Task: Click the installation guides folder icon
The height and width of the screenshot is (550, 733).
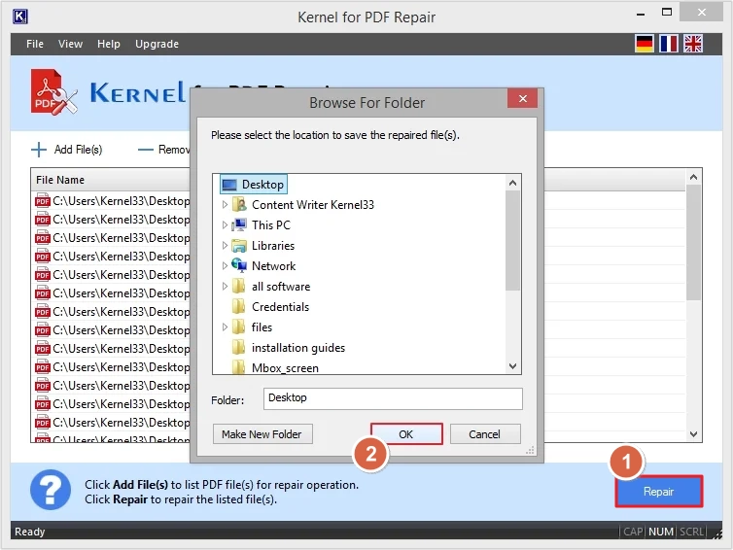Action: click(238, 348)
